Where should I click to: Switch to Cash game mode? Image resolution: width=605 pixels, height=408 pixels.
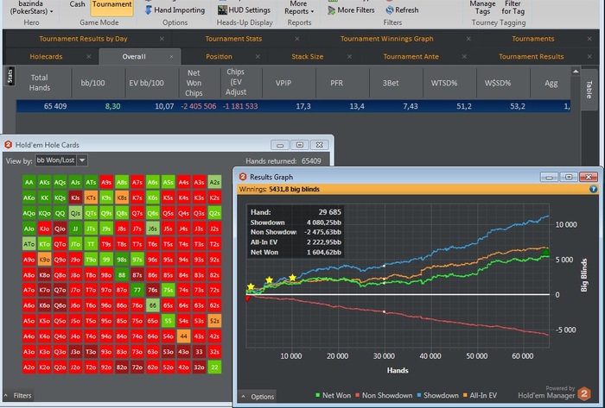[77, 4]
